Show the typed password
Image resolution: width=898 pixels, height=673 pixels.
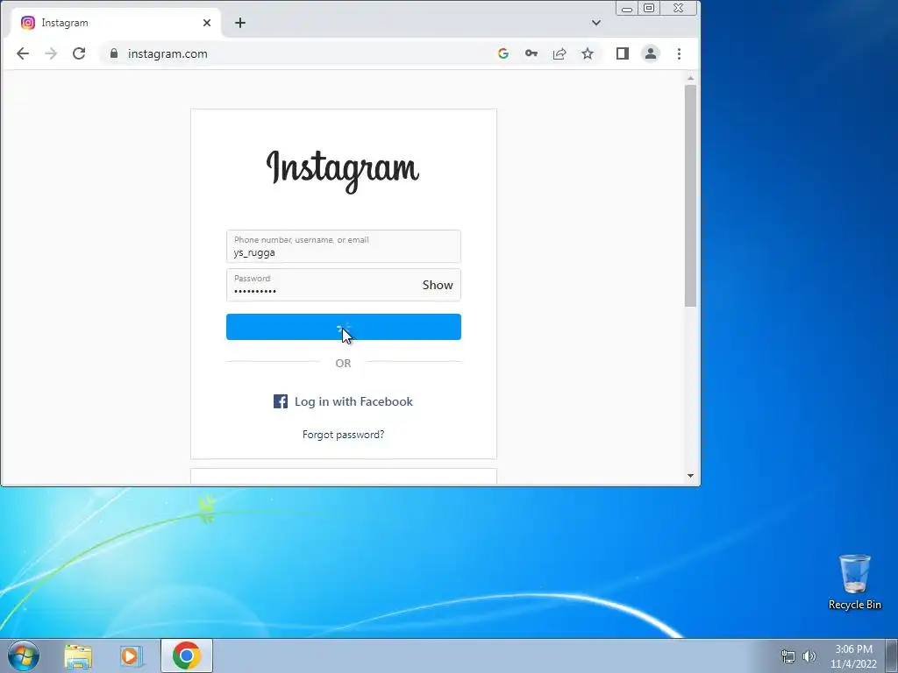click(x=438, y=285)
